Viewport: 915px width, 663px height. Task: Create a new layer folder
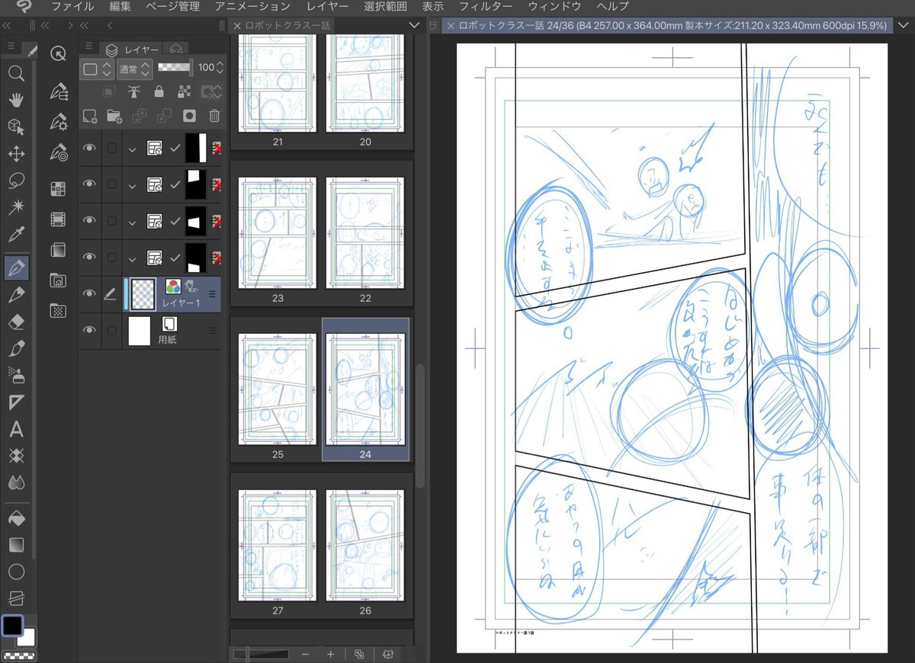pos(114,116)
